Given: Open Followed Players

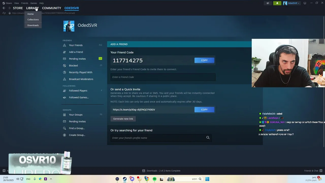Looking at the screenshot, I should 78,91.
